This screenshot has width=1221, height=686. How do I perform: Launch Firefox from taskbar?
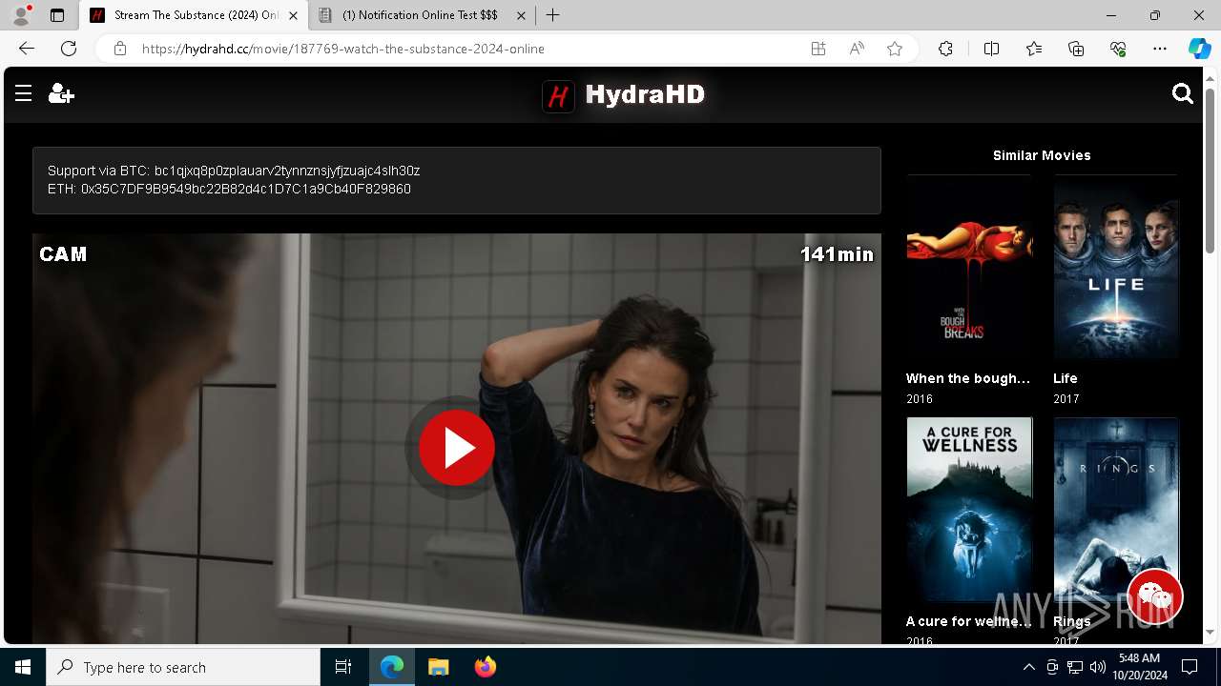[486, 667]
